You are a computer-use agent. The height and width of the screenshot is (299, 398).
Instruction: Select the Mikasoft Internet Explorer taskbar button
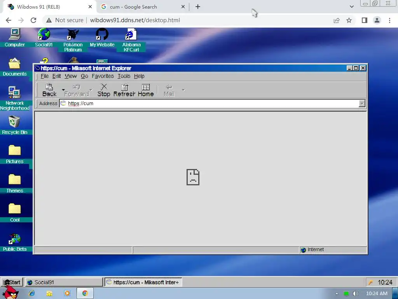click(x=143, y=282)
